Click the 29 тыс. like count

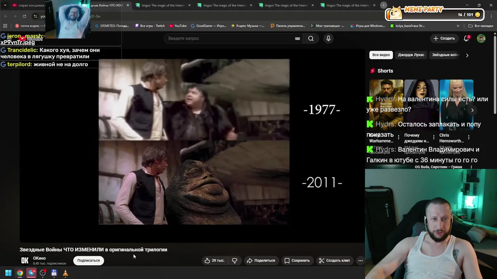coord(218,260)
